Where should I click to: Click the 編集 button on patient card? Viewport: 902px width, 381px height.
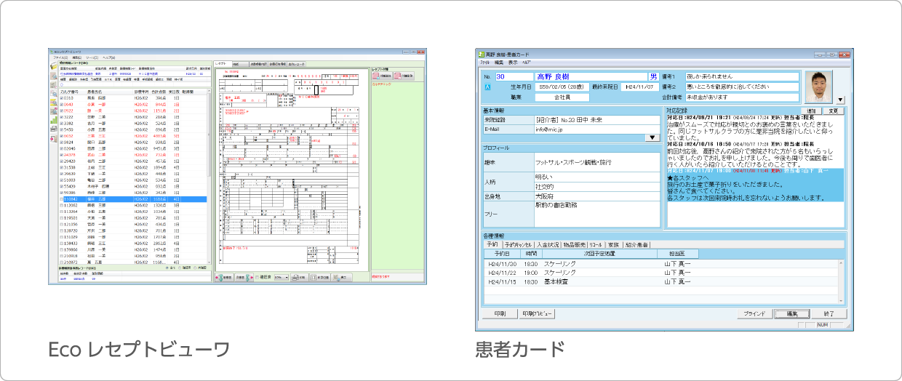pyautogui.click(x=791, y=313)
